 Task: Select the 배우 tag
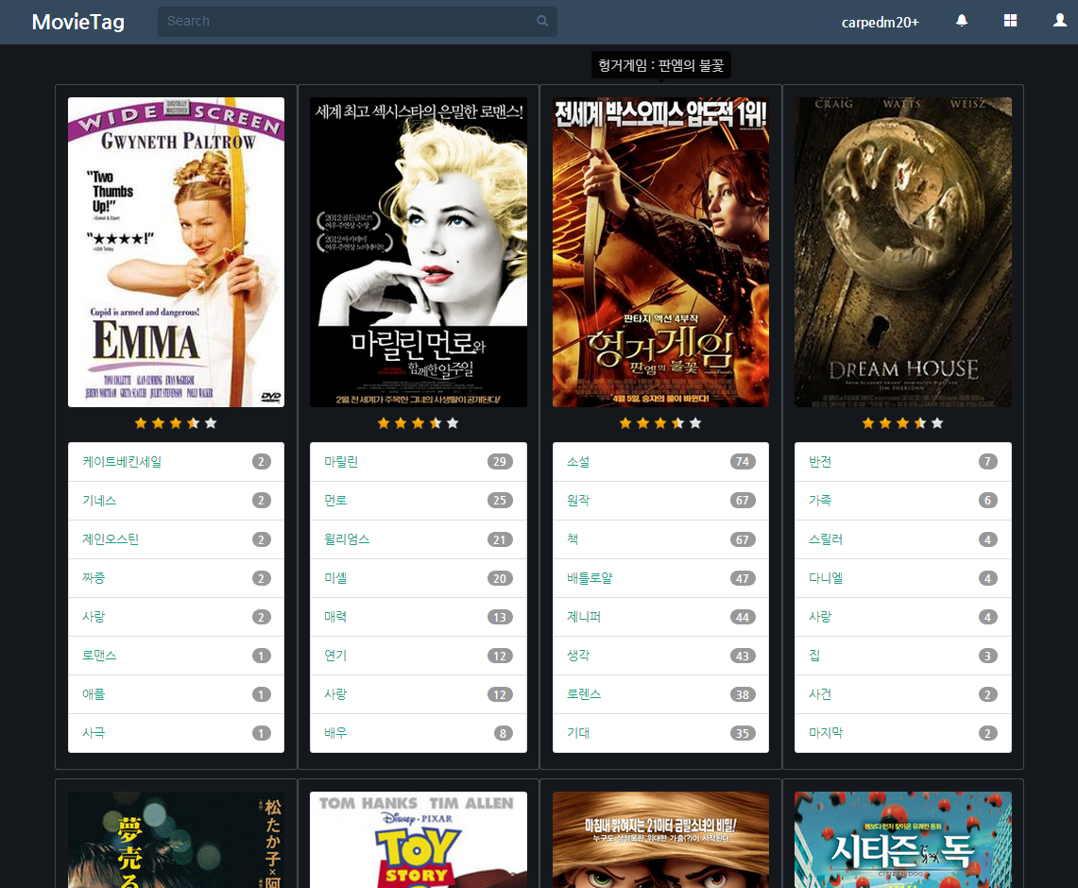[418, 733]
